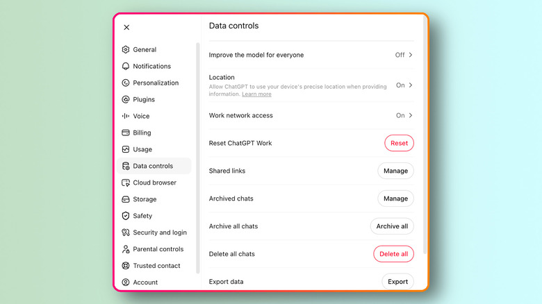Select the Data controls label
Viewport: 542px width, 304px height.
point(153,166)
